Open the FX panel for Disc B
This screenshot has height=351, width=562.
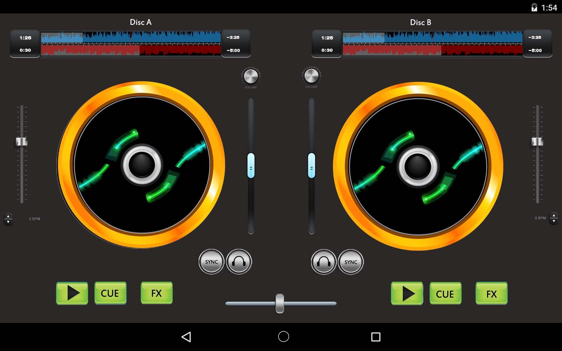click(x=491, y=293)
